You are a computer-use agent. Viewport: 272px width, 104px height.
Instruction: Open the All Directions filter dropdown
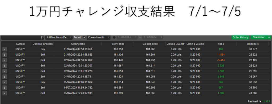click(59, 37)
